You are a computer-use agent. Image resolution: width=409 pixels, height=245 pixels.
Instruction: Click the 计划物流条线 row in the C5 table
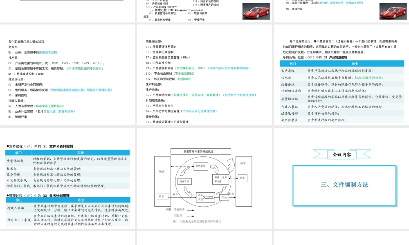click(x=342, y=91)
